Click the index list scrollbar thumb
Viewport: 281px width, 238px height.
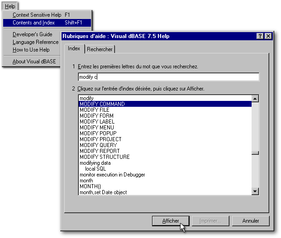click(255, 153)
